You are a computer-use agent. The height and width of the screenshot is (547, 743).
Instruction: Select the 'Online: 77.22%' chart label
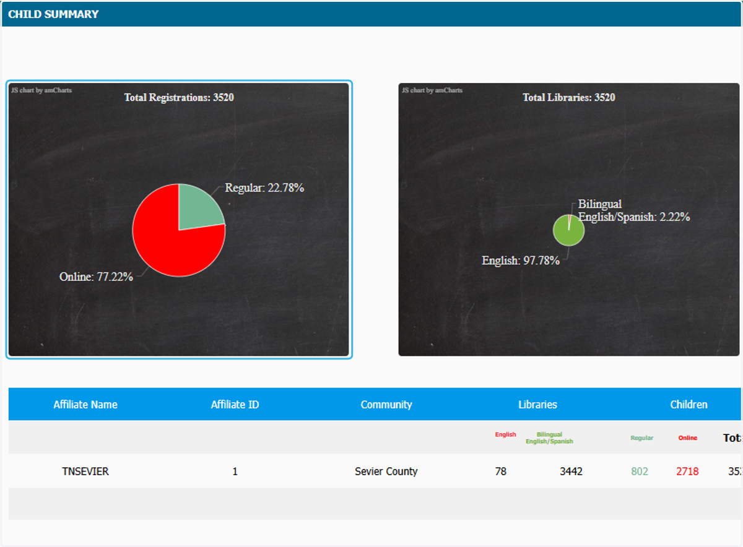(x=96, y=277)
